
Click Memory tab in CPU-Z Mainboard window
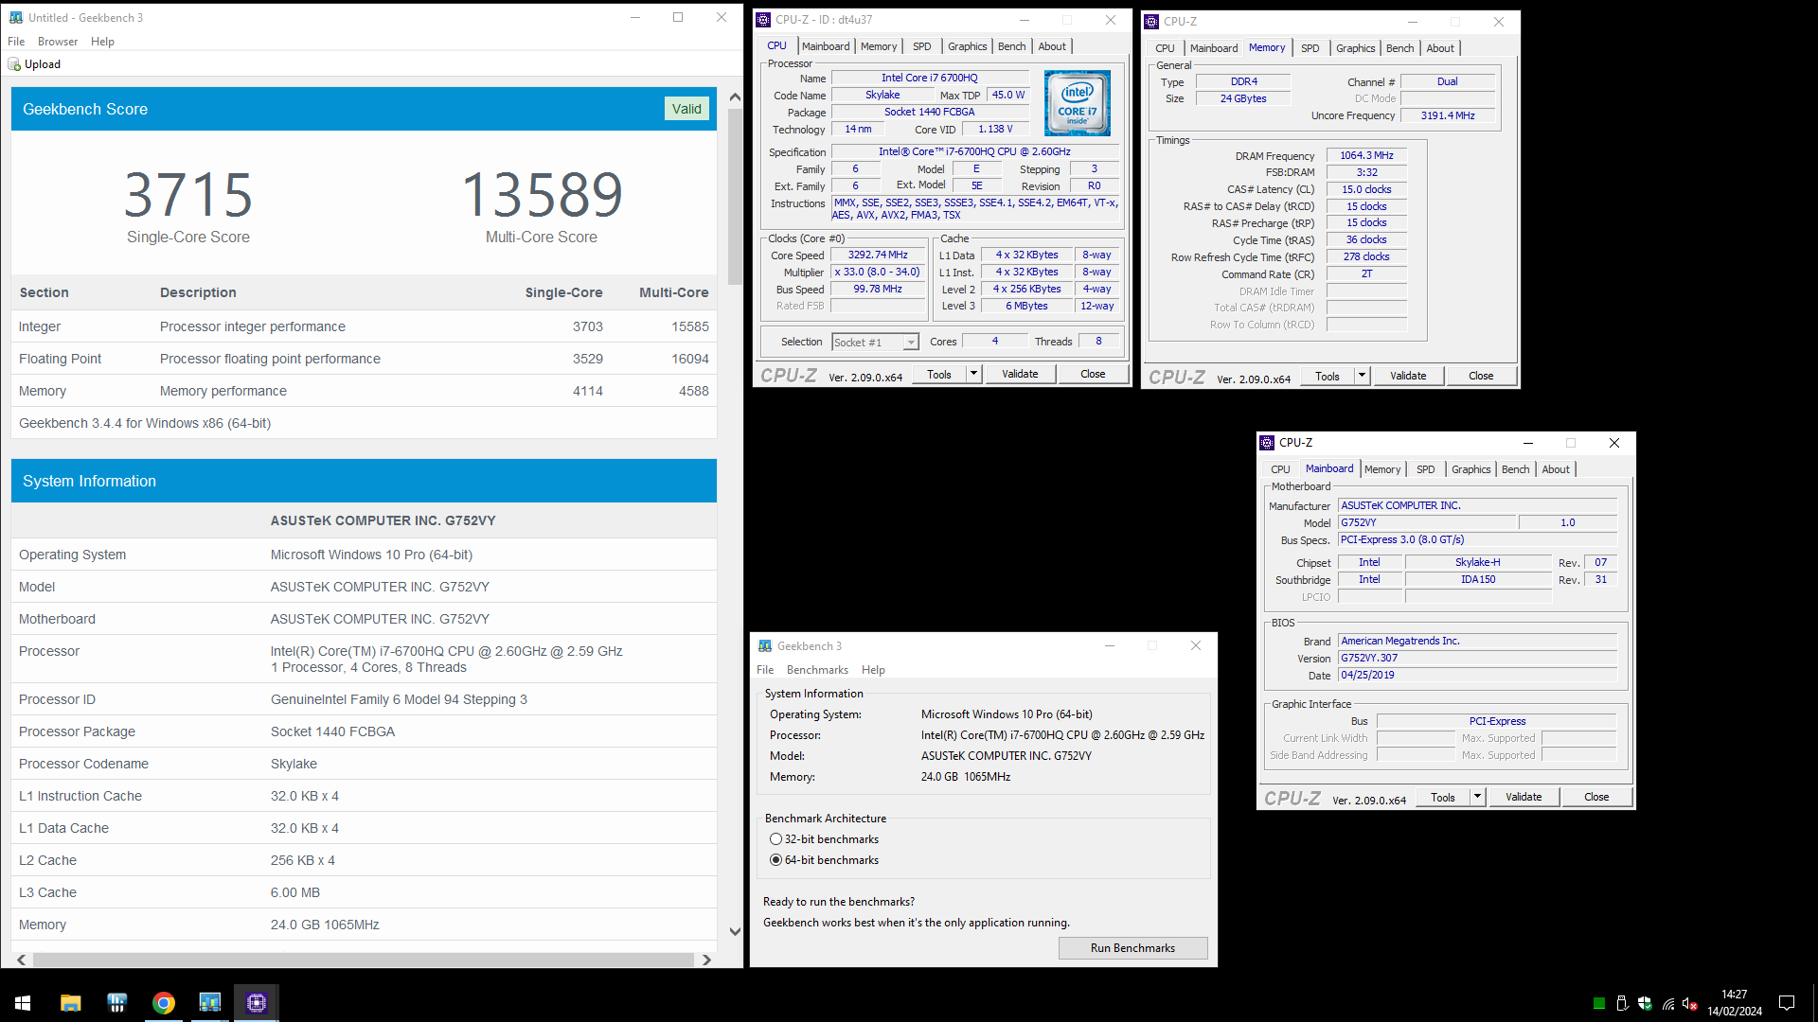[x=1382, y=469]
